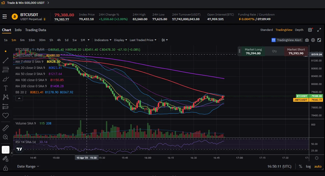
Task: Expand more timeframes arrow after 1M
Action: tap(89, 40)
